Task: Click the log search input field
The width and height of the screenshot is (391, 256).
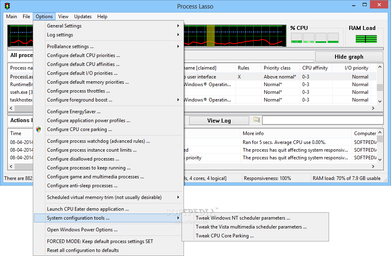Action: (323, 120)
